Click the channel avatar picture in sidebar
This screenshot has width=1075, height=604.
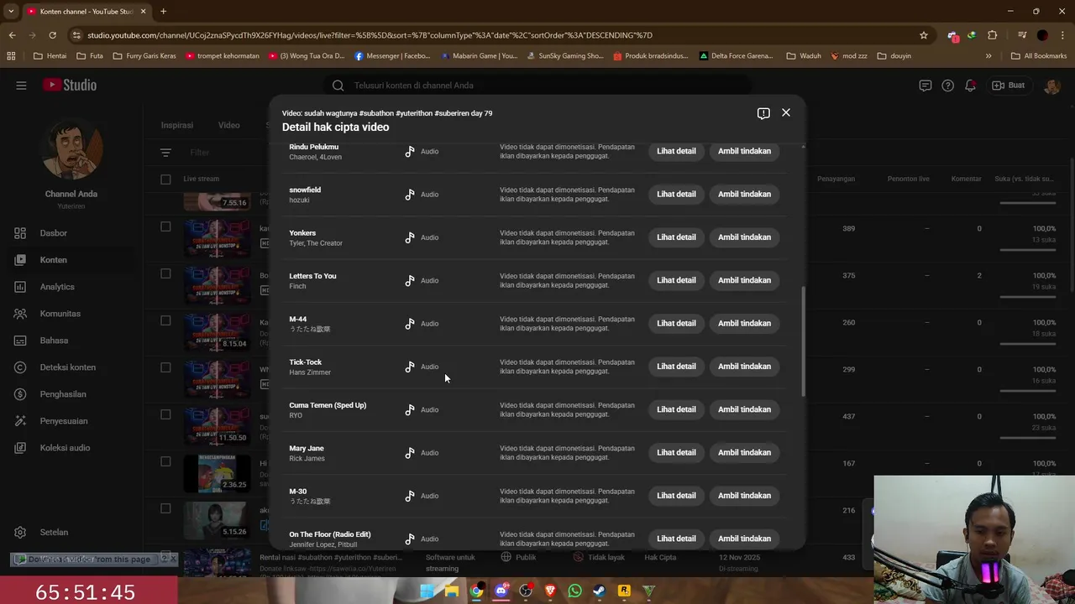click(x=71, y=150)
